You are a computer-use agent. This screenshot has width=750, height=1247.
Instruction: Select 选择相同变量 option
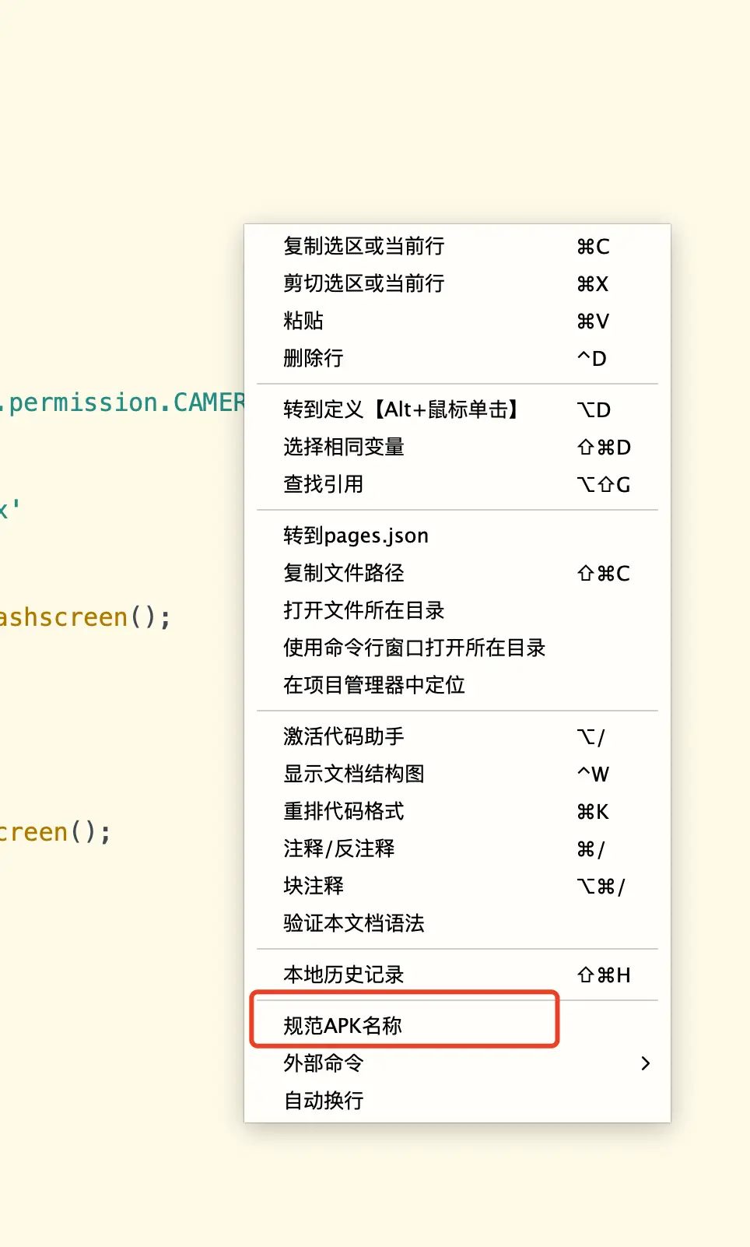point(344,448)
